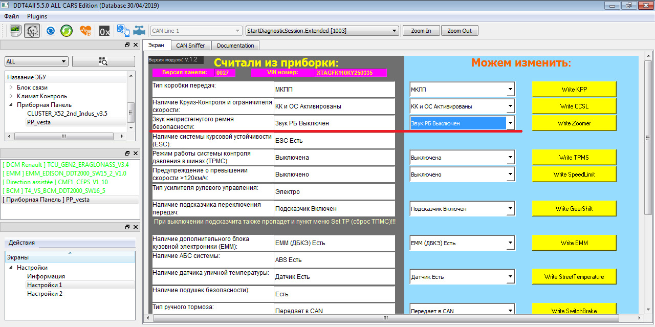Select CLUSTER_X52_2nd_Indus_v3.5 in tree
The width and height of the screenshot is (655, 327).
tap(67, 114)
